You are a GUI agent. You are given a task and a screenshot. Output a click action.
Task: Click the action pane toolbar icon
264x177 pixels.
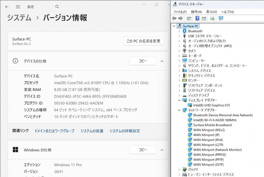[204, 18]
